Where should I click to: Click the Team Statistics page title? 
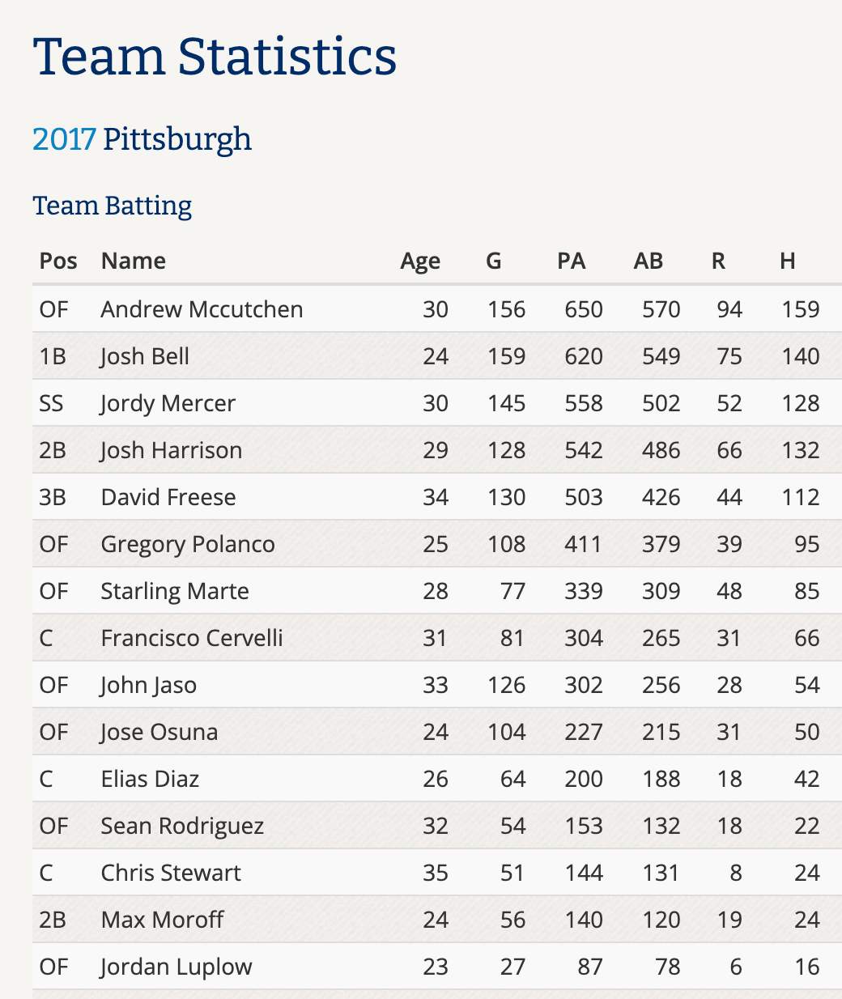(x=215, y=57)
